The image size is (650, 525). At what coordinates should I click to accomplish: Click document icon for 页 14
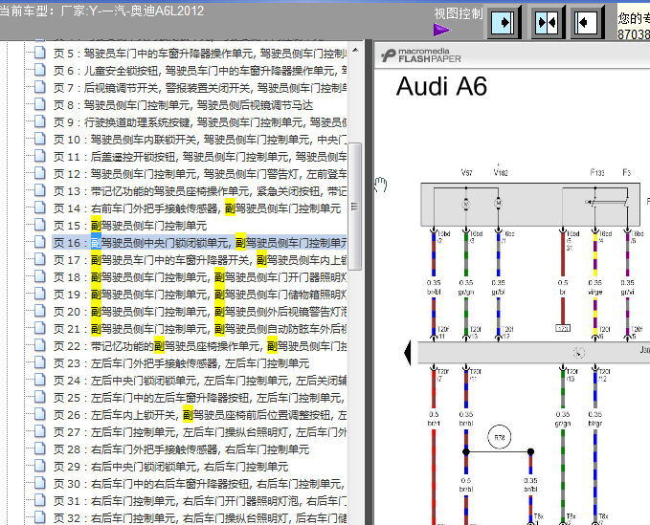point(40,208)
